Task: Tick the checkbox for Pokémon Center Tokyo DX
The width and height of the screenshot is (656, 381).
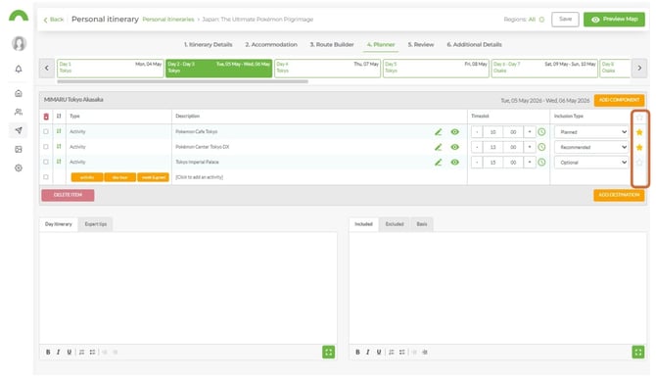Action: point(46,147)
